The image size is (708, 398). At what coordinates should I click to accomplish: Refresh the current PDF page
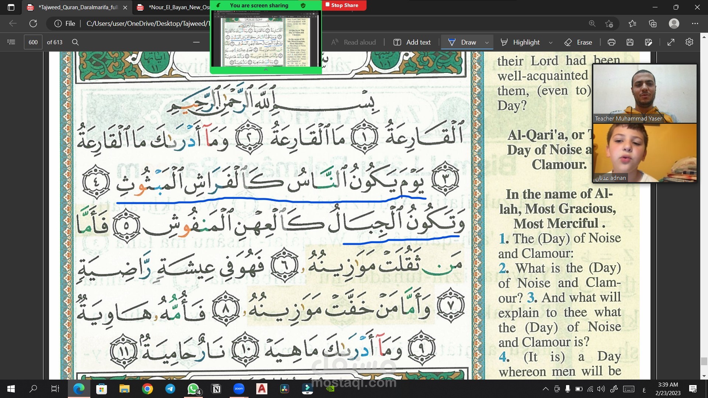click(x=33, y=24)
